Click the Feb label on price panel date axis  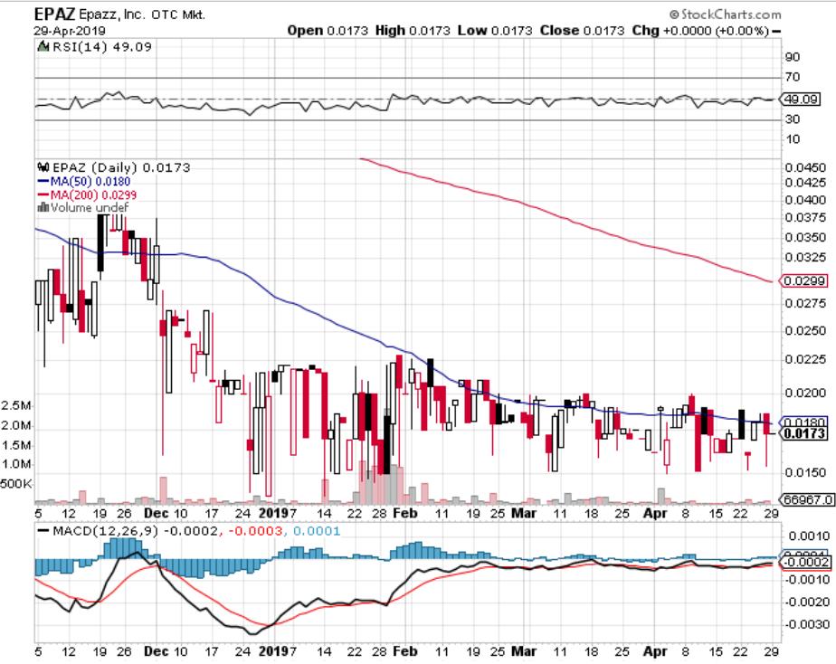point(404,514)
